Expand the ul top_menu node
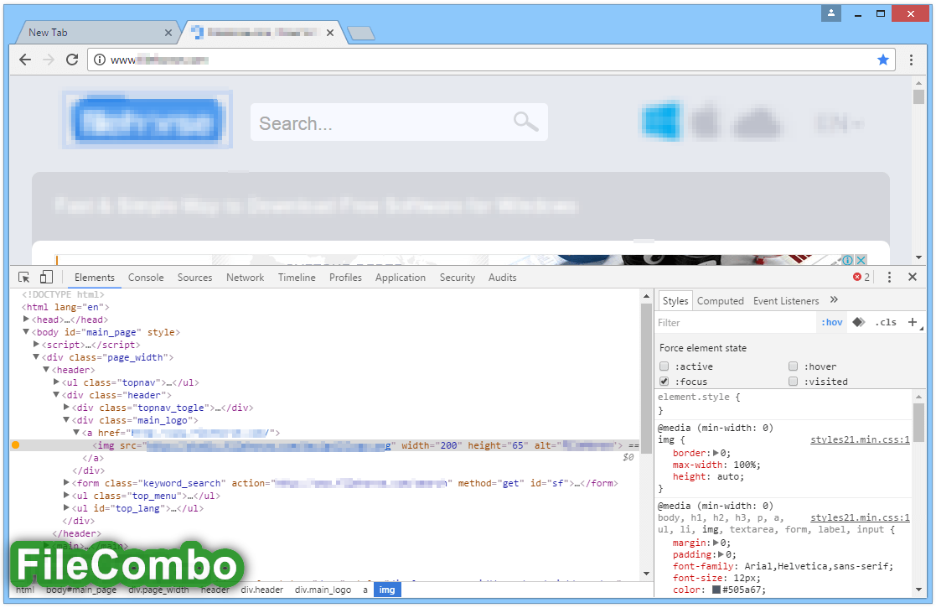Screen dimensions: 936x608 point(66,495)
